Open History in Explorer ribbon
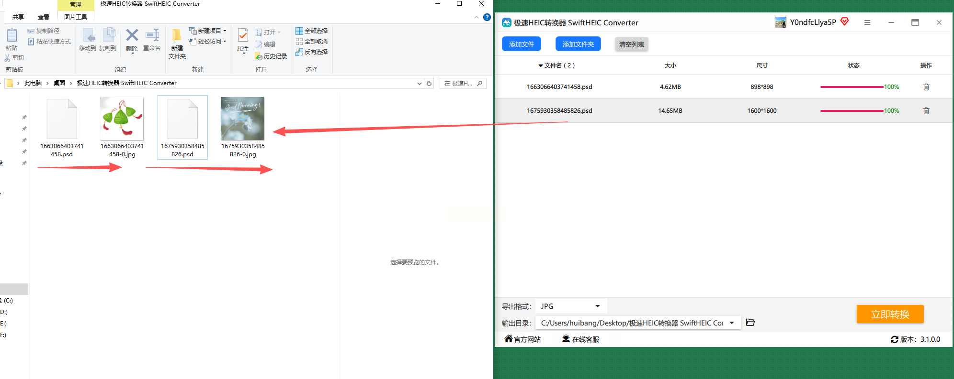The width and height of the screenshot is (954, 379). click(x=271, y=56)
